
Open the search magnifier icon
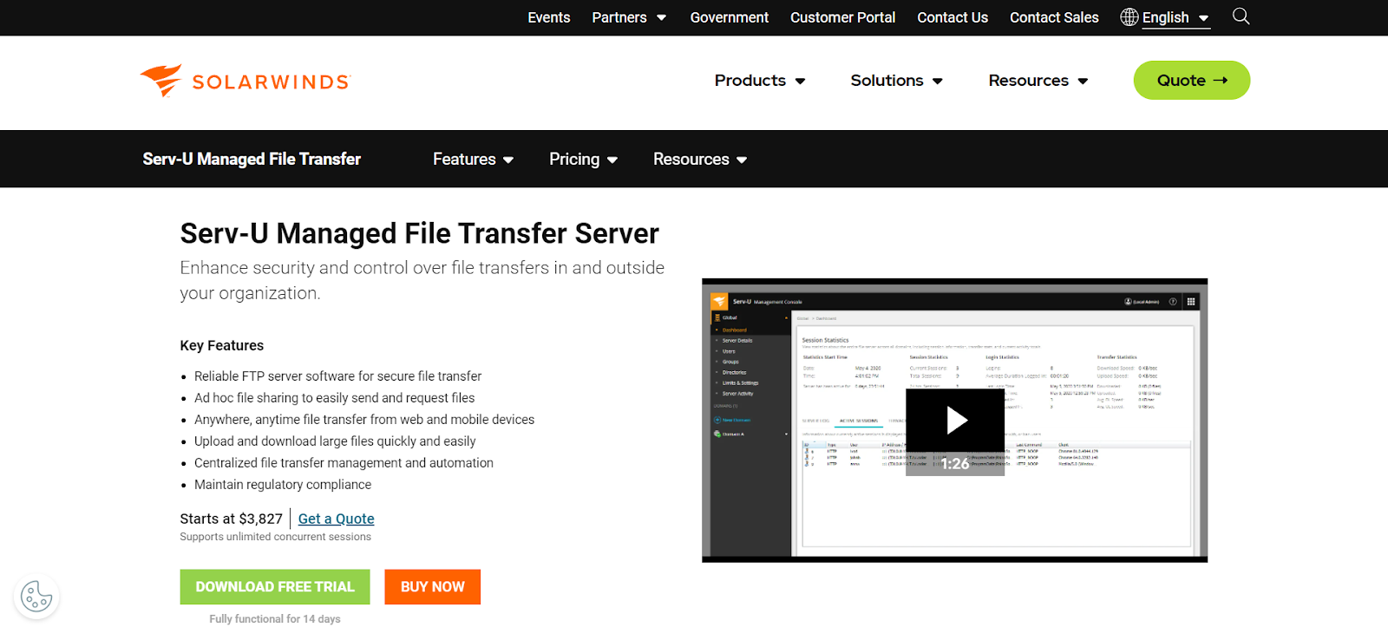point(1241,16)
